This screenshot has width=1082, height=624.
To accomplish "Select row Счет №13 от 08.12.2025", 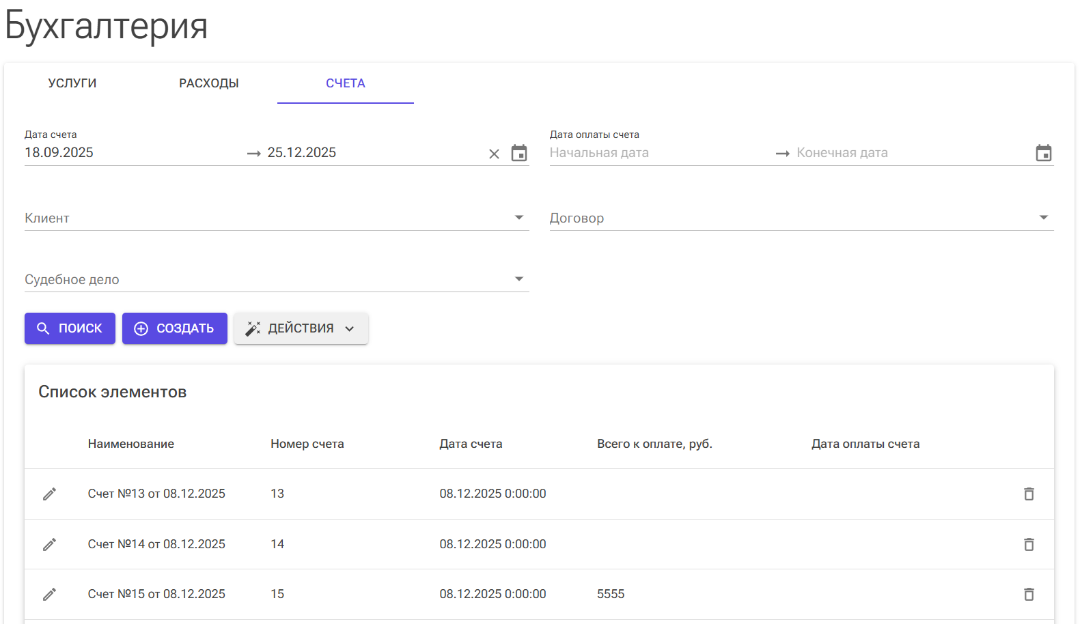I will [539, 494].
